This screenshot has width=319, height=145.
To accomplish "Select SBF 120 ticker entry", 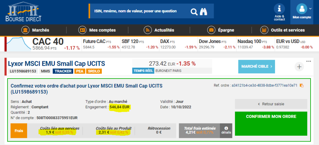I will (140, 44).
